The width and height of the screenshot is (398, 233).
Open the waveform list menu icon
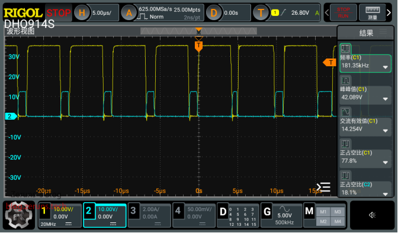323,187
